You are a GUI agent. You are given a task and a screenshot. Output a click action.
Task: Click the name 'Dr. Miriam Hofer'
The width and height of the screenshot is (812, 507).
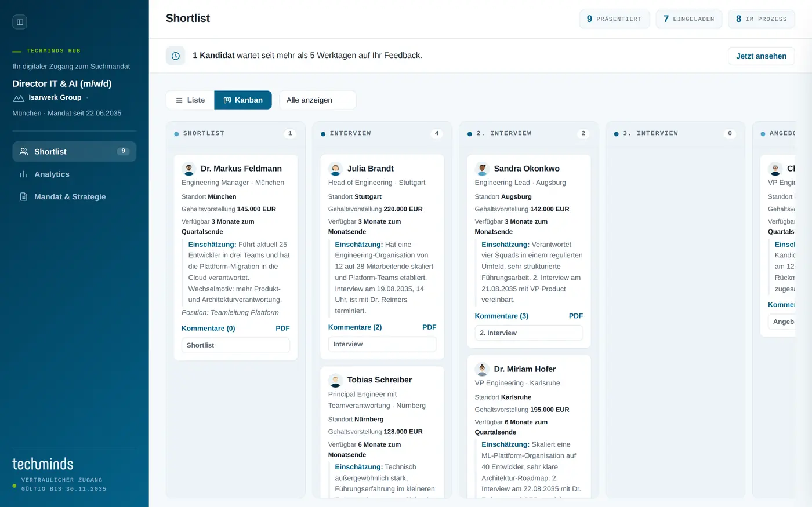click(x=525, y=369)
